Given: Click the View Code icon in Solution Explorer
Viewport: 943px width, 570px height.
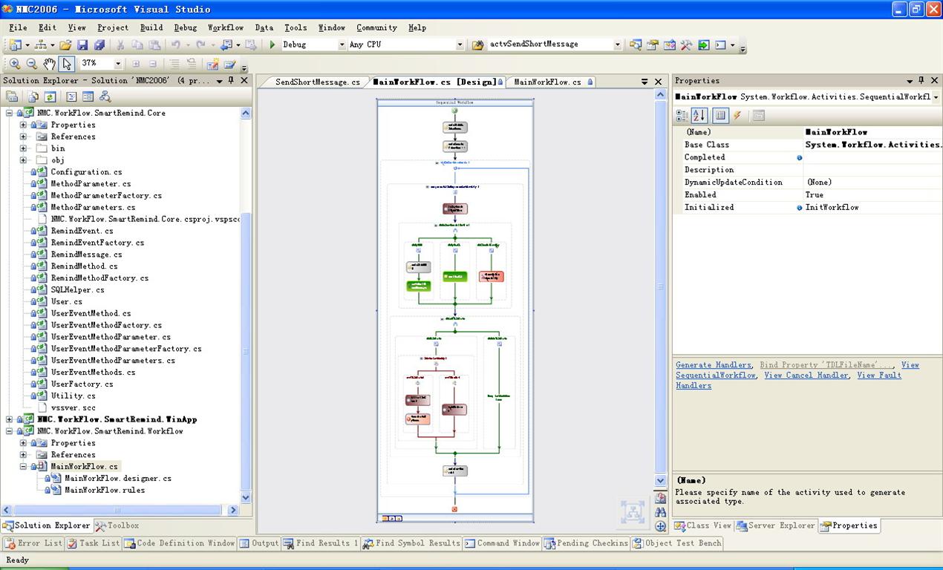Looking at the screenshot, I should 71,96.
